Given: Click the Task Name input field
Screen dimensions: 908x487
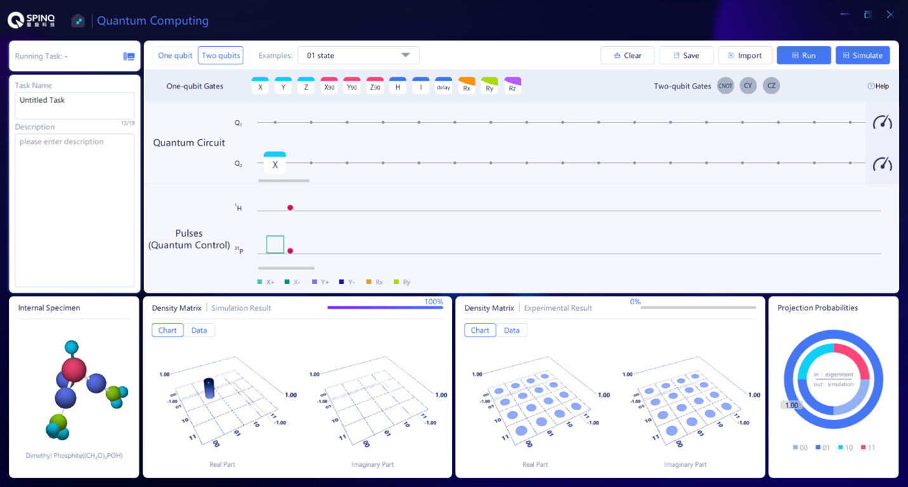Looking at the screenshot, I should point(75,105).
